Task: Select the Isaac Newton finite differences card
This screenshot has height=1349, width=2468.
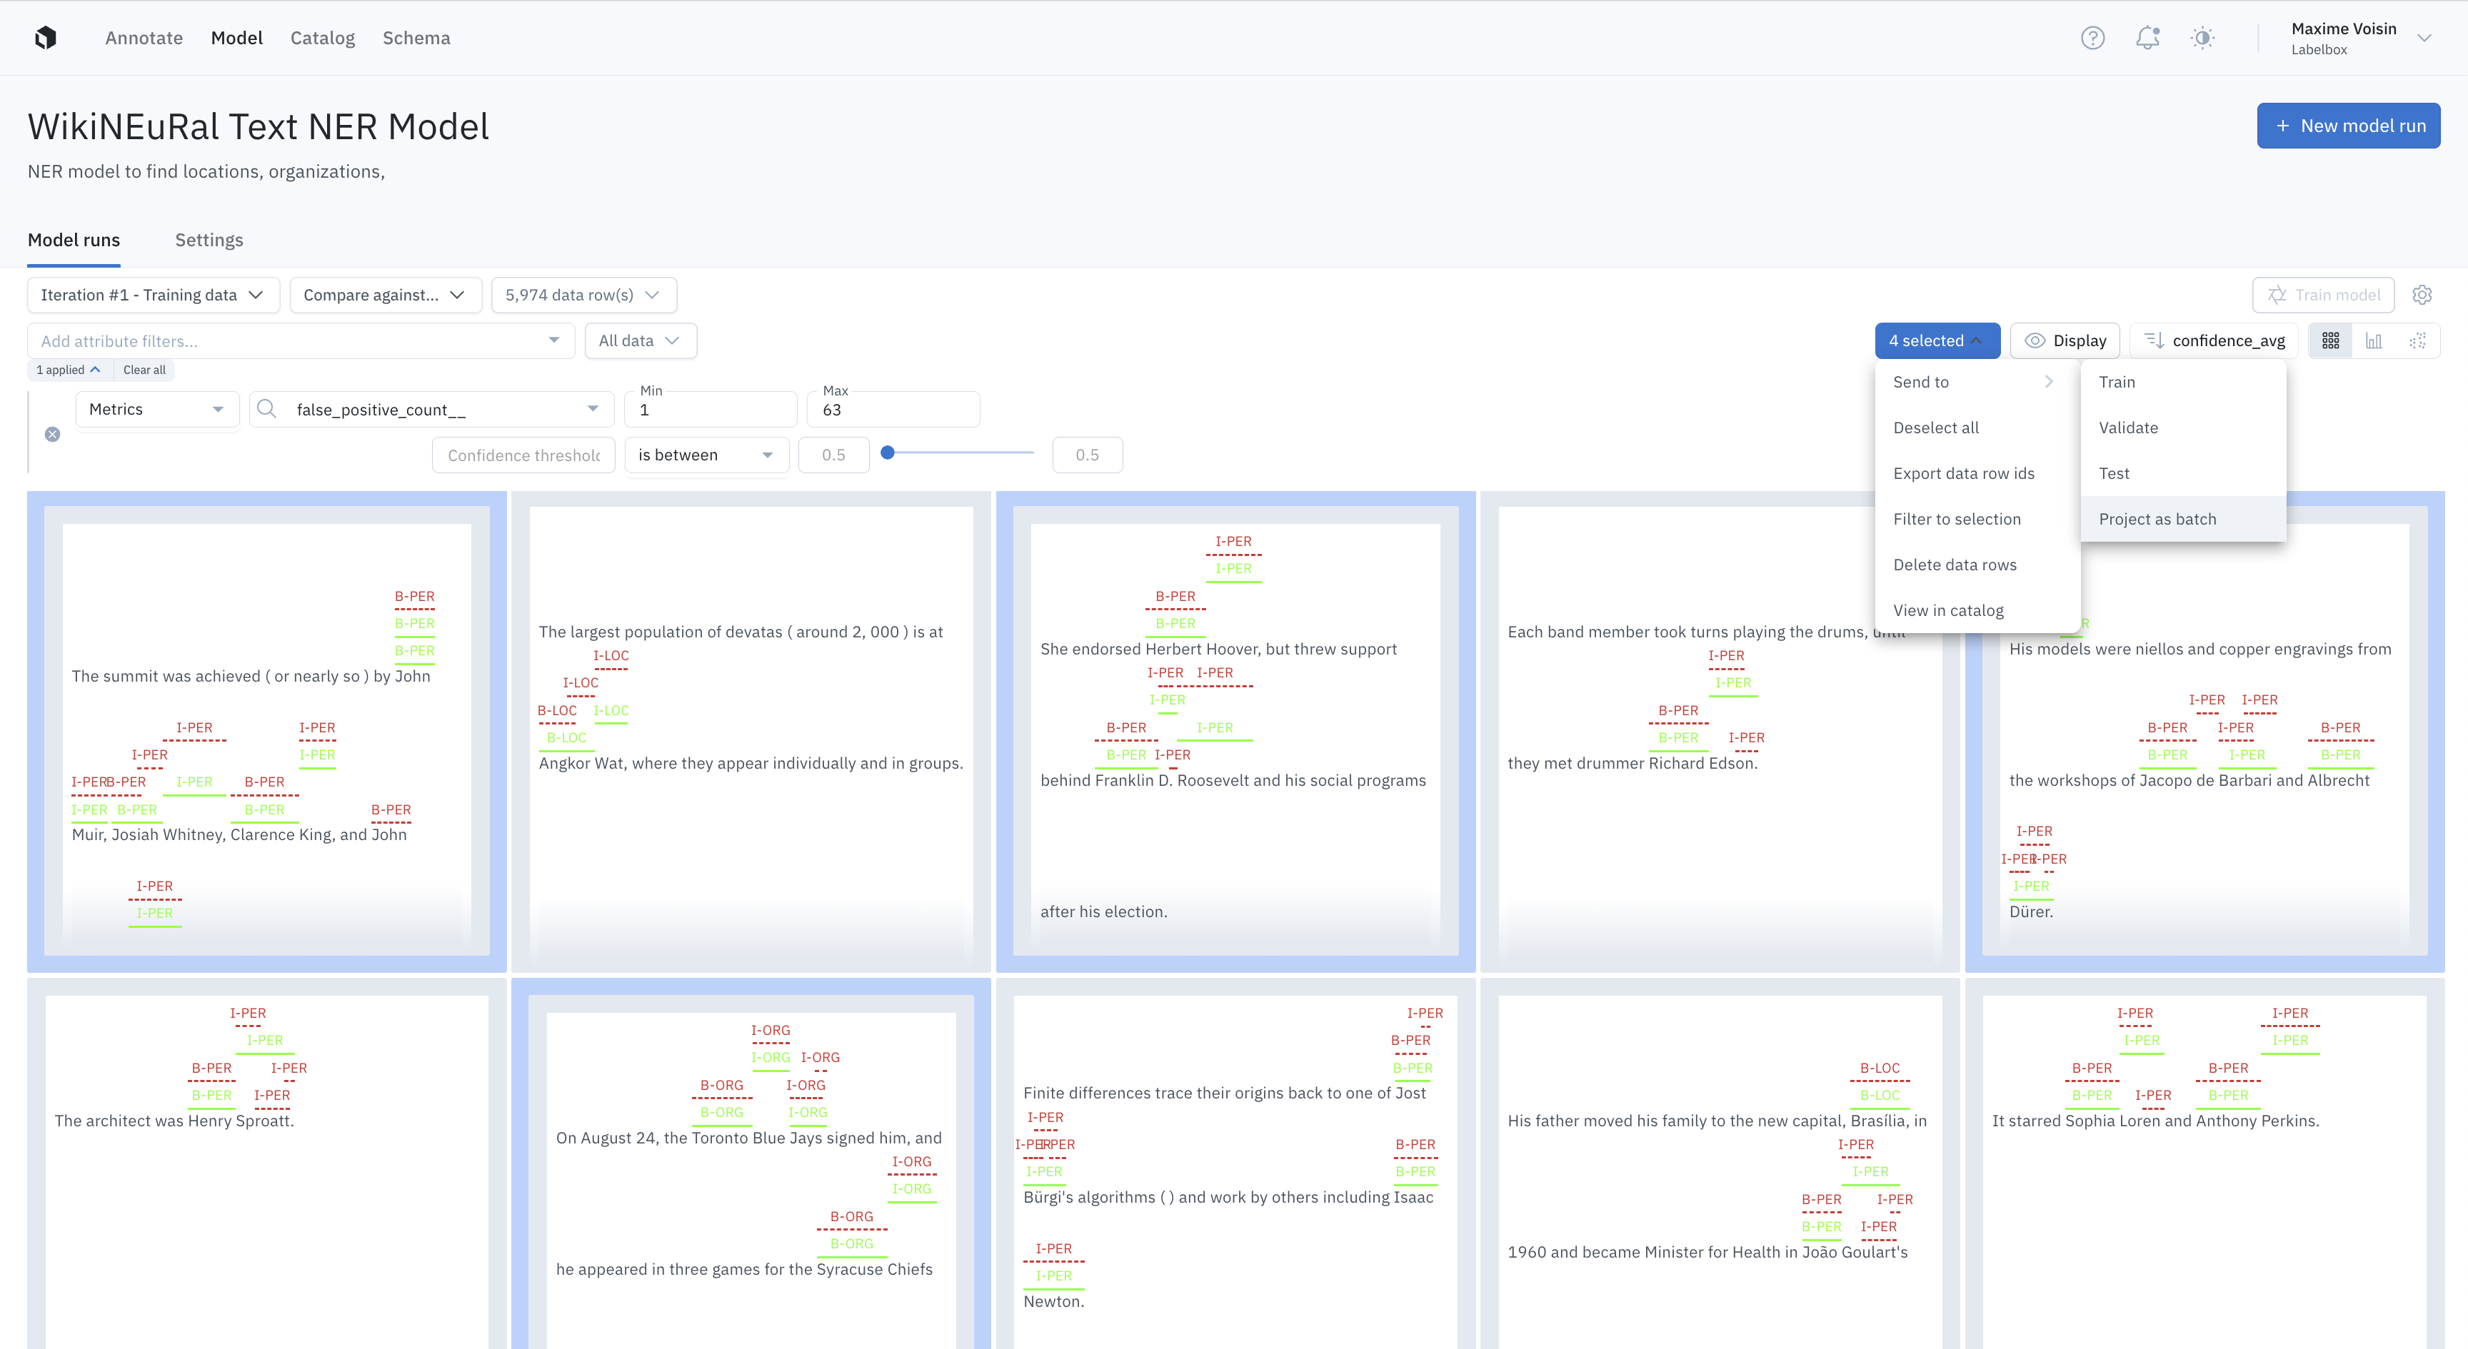Action: pyautogui.click(x=1236, y=1164)
